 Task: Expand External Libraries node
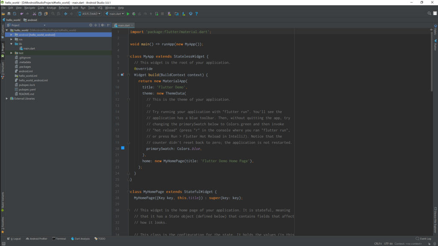click(x=7, y=99)
